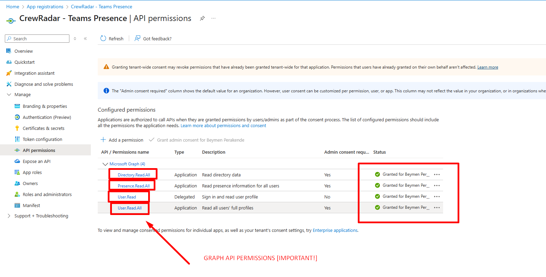Go to Expose an API
Screen dimensions: 546x277
click(x=37, y=161)
